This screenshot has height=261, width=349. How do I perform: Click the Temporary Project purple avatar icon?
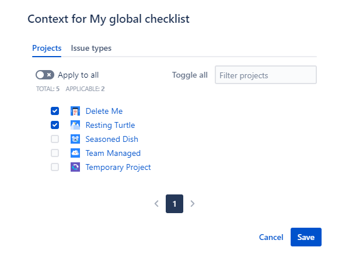click(75, 167)
